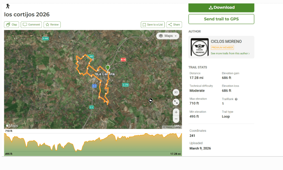Open CICLOS MORENO author avatar
The width and height of the screenshot is (283, 170).
coord(200,47)
